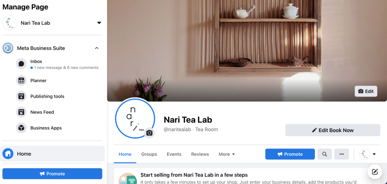This screenshot has height=184, width=387.
Task: Click the Edit Book Now button
Action: coord(333,130)
